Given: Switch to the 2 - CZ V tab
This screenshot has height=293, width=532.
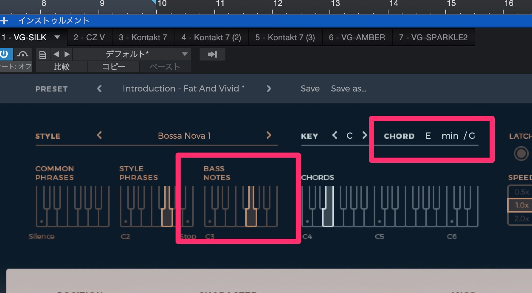Looking at the screenshot, I should (x=89, y=37).
